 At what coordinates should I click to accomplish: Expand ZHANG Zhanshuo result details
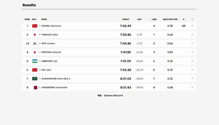(192, 26)
